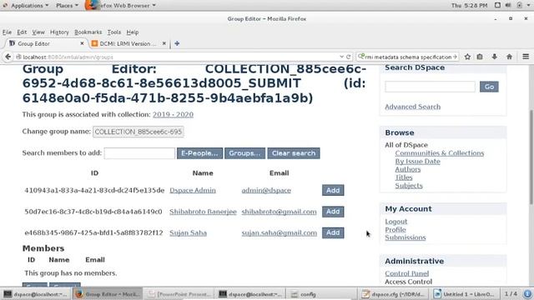Focus the Search members to add field
The width and height of the screenshot is (534, 300).
click(x=139, y=153)
